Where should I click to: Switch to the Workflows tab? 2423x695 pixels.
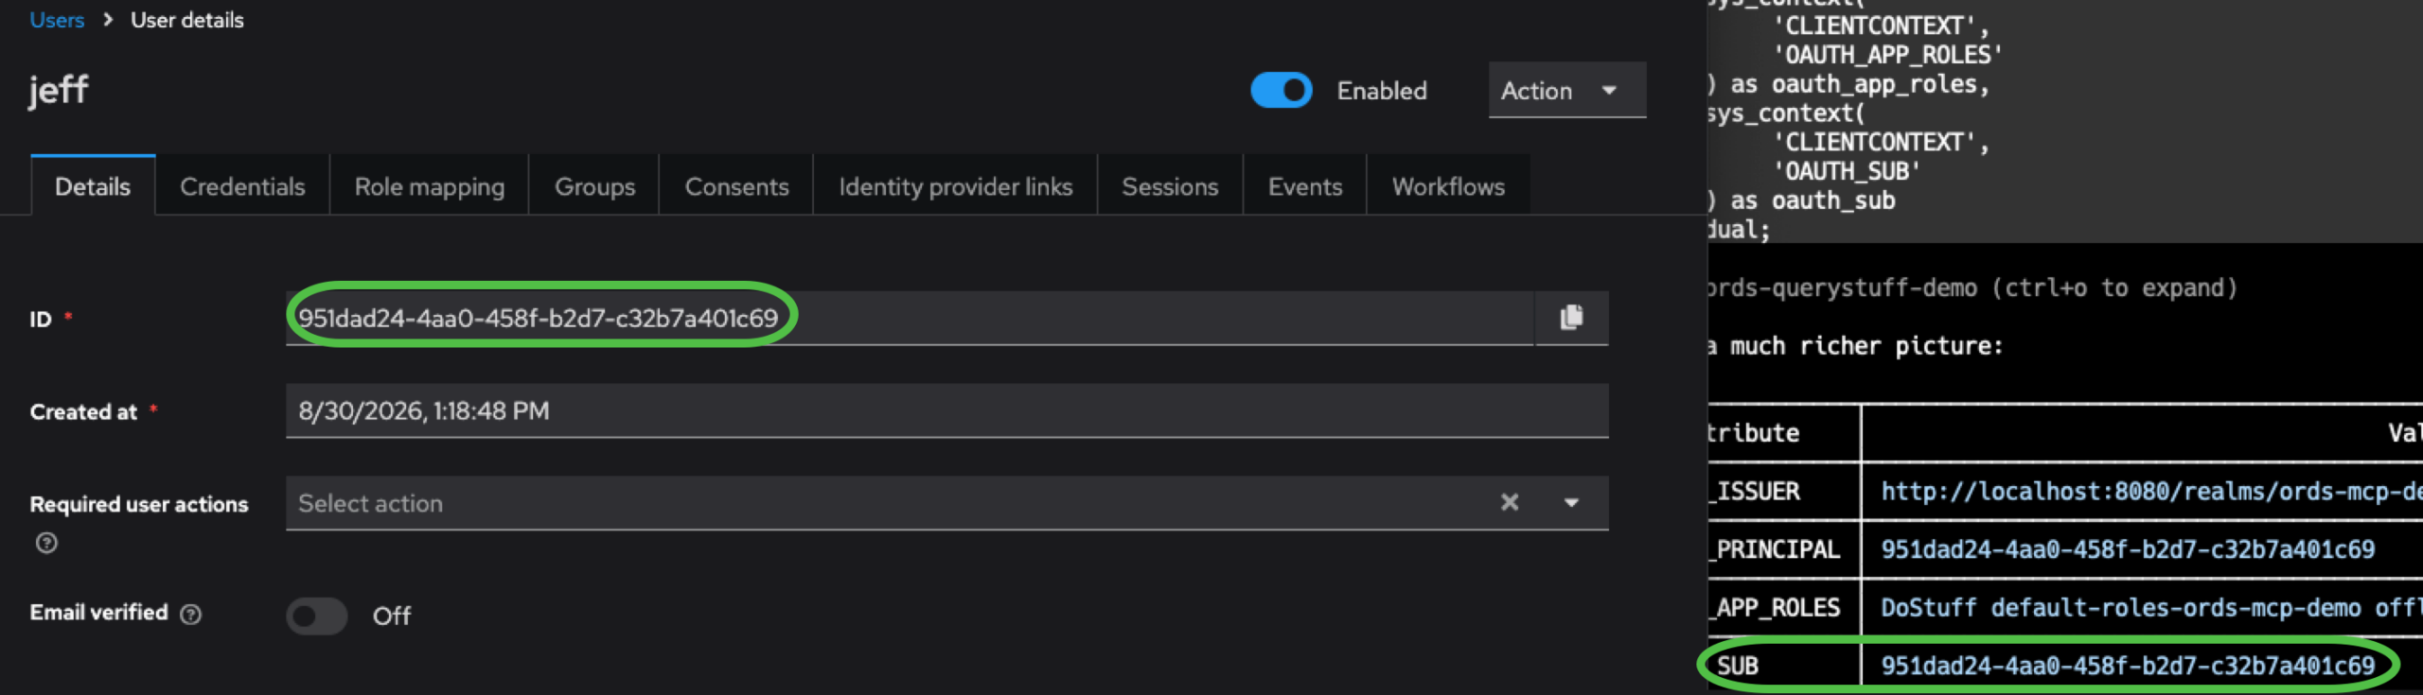click(1448, 186)
